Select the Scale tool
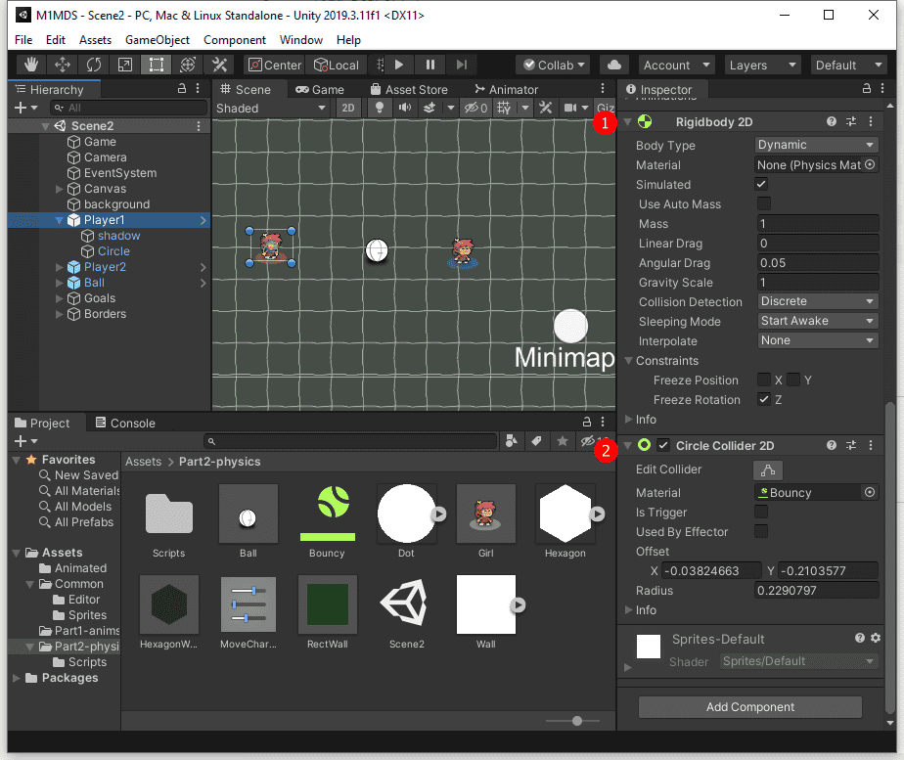Viewport: 904px width, 760px height. 124,66
